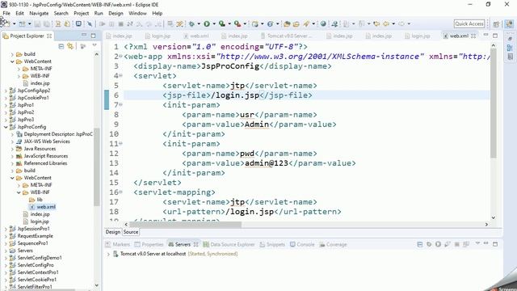Open the Window menu
This screenshot has width=517, height=291.
[137, 13]
